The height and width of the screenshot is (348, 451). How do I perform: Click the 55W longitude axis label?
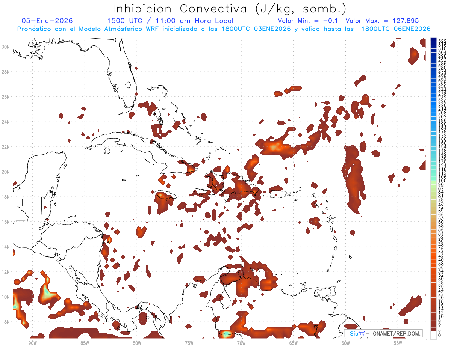398,343
